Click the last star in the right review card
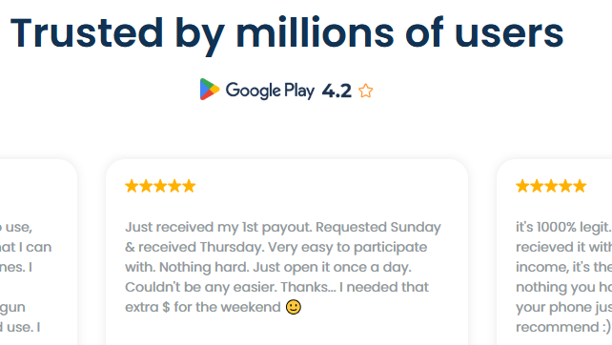 tap(580, 186)
